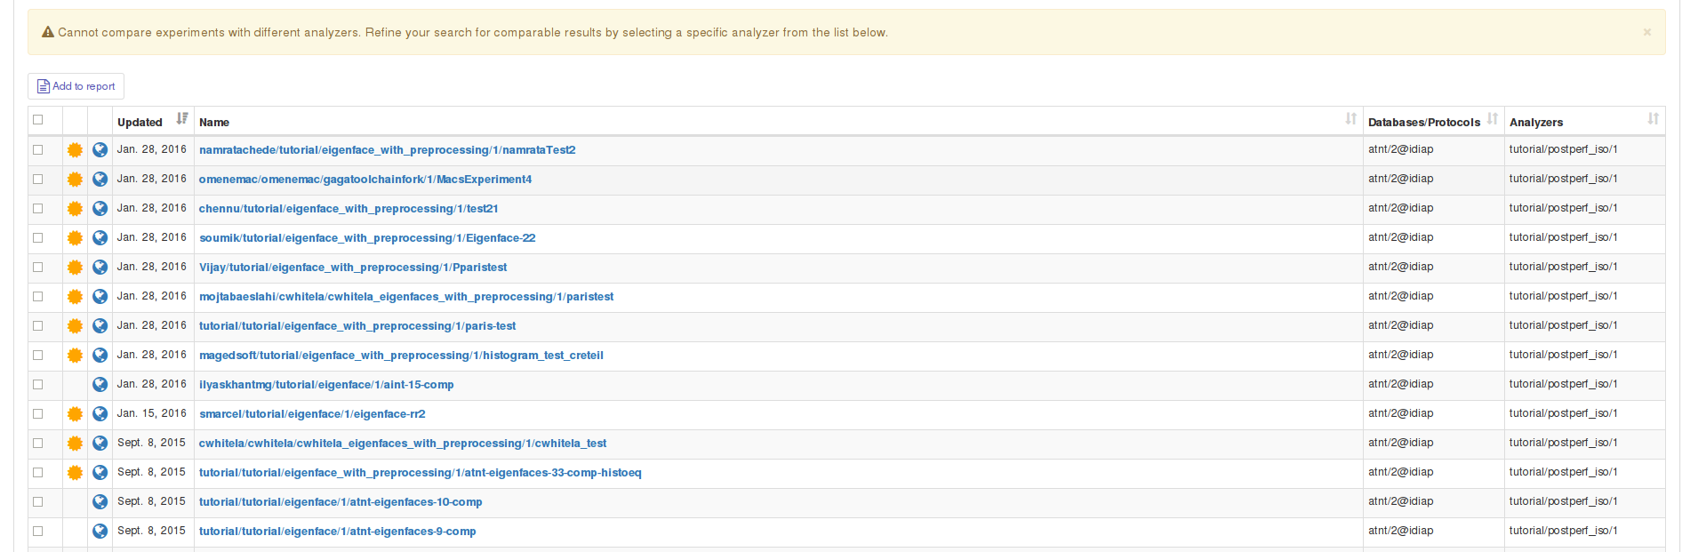Click the orange badge icon on the namrataTest2 row

tap(75, 150)
